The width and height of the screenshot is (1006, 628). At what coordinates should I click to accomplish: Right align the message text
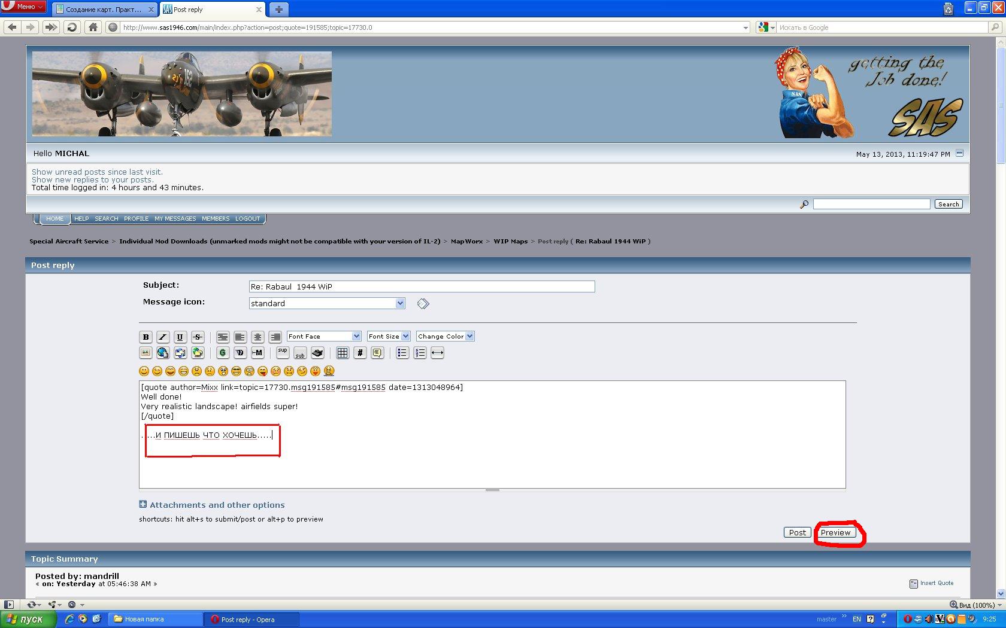(275, 337)
